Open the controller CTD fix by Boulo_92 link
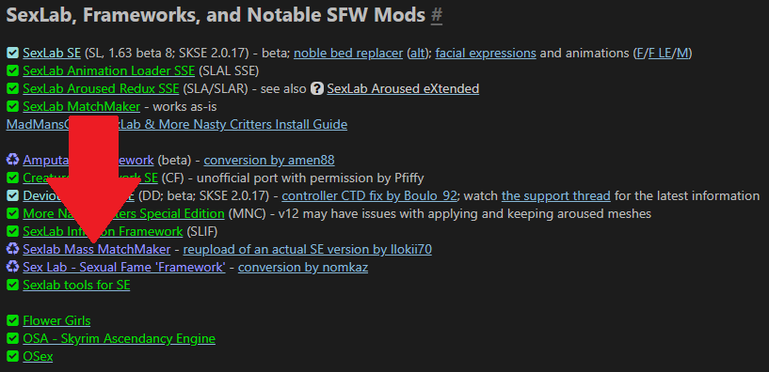Screen dimensions: 769x372 (370, 195)
